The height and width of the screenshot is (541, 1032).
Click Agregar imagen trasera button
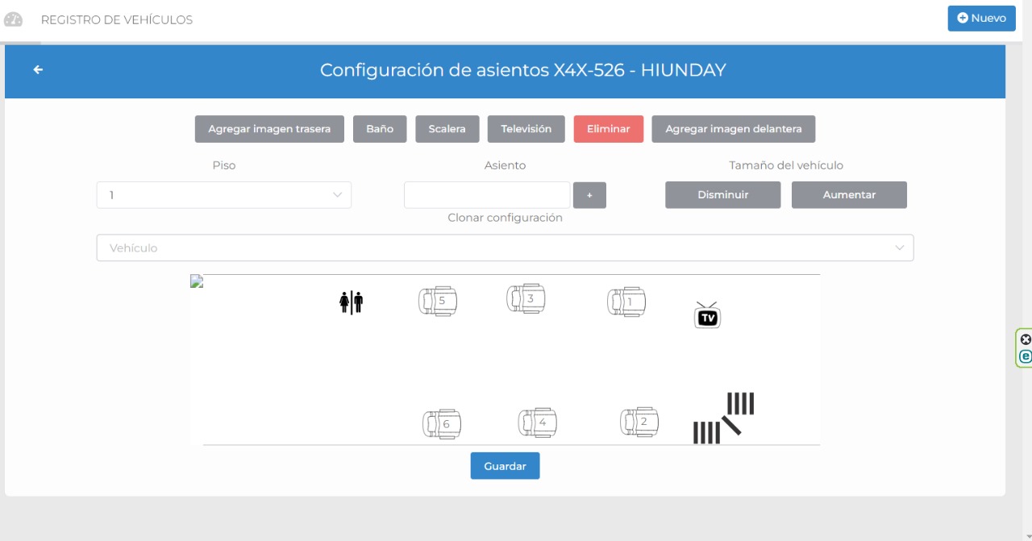point(269,129)
